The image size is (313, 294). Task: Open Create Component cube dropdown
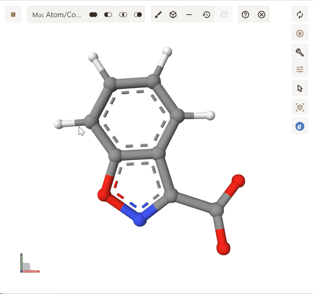click(x=173, y=15)
